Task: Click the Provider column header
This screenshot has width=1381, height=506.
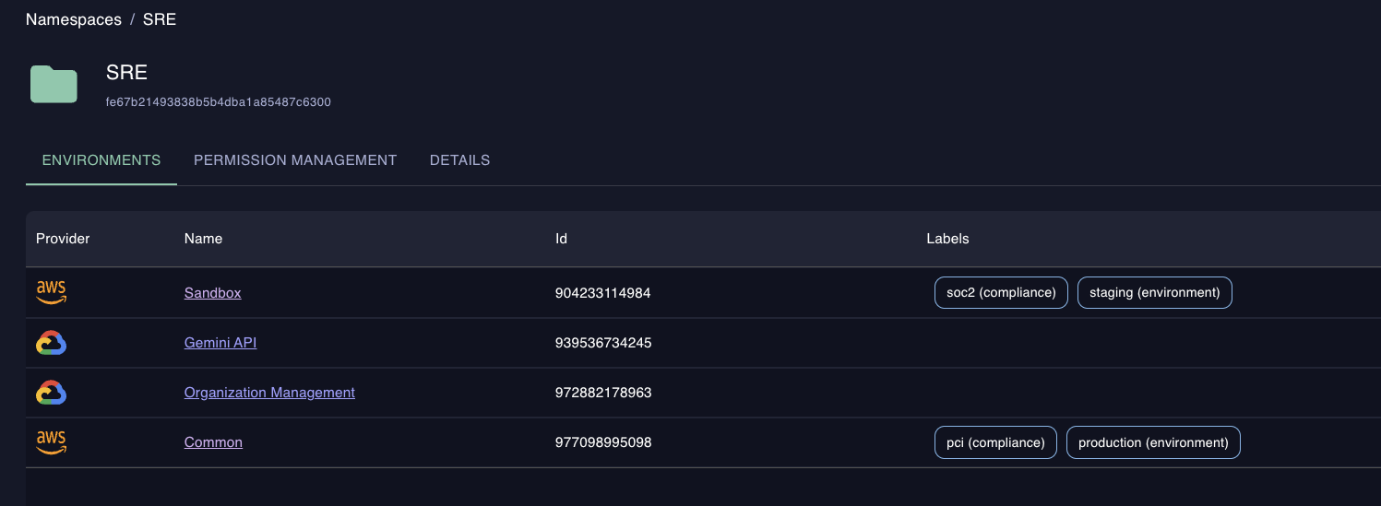Action: 63,239
